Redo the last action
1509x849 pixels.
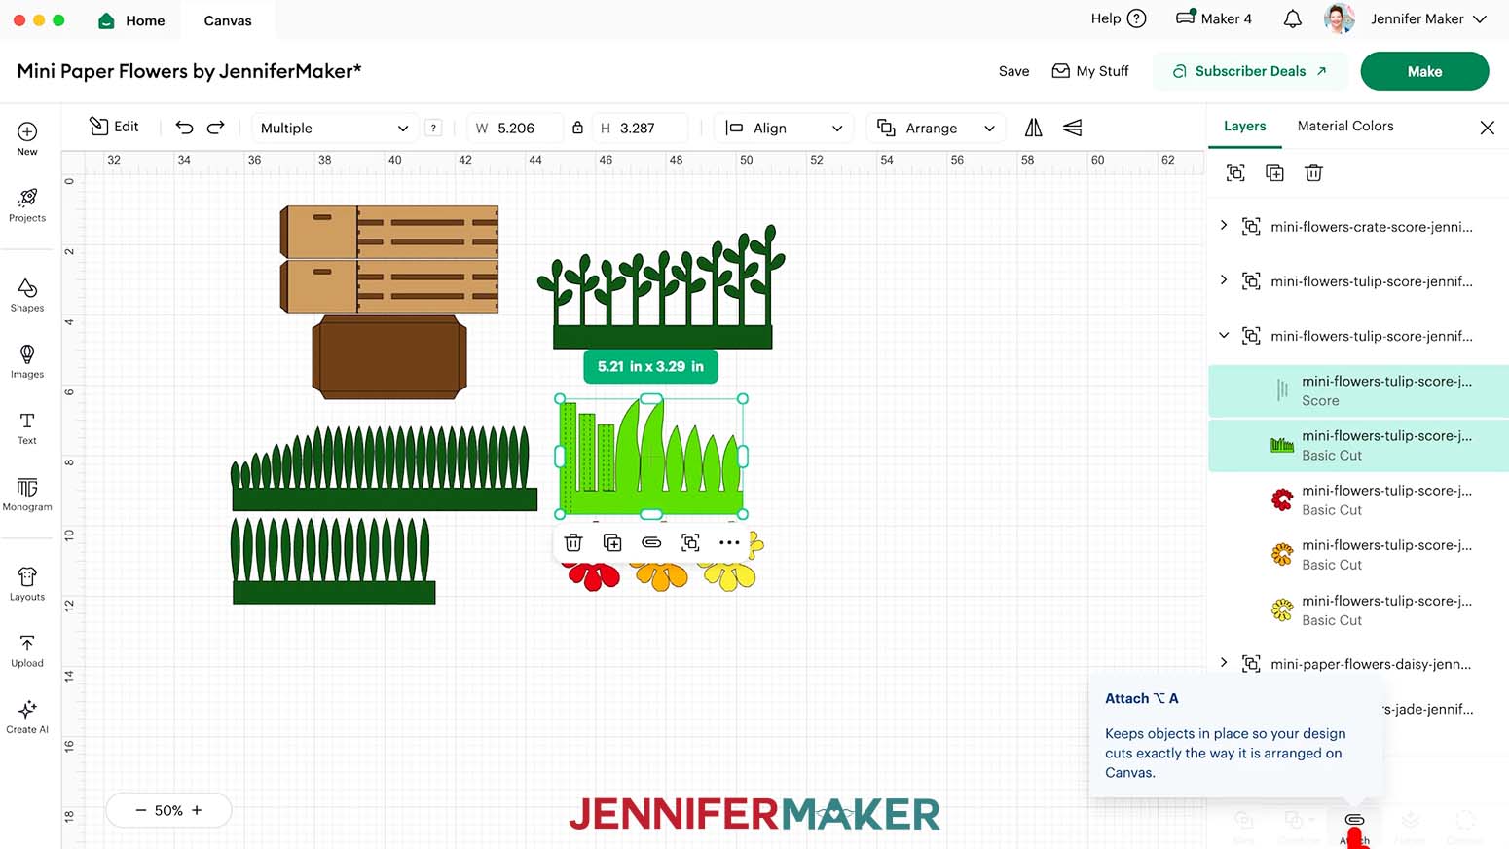coord(216,128)
